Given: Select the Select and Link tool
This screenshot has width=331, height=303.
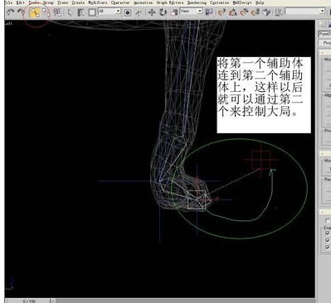Looking at the screenshot, I should tap(35, 12).
